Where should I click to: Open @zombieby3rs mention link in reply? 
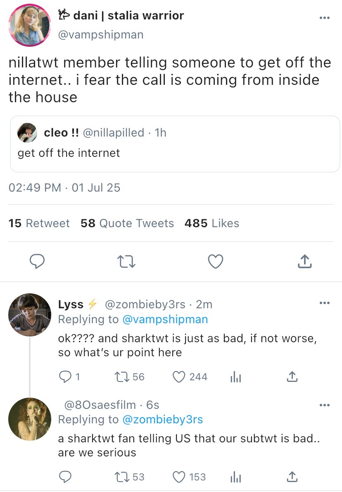[x=162, y=420]
